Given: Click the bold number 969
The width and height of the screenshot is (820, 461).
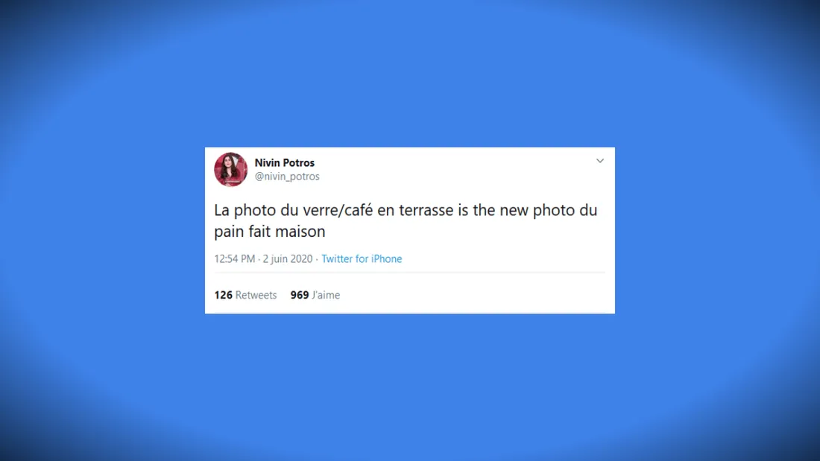Looking at the screenshot, I should [300, 295].
